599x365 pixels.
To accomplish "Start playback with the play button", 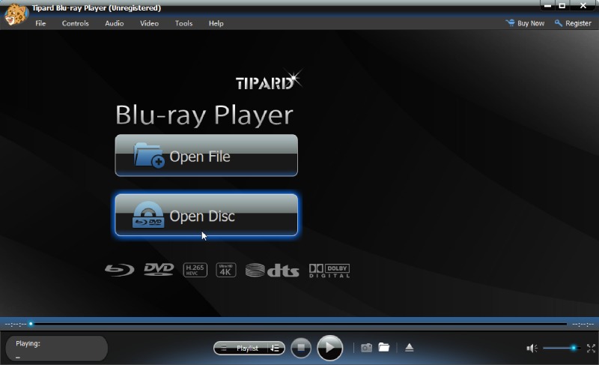I will click(329, 348).
